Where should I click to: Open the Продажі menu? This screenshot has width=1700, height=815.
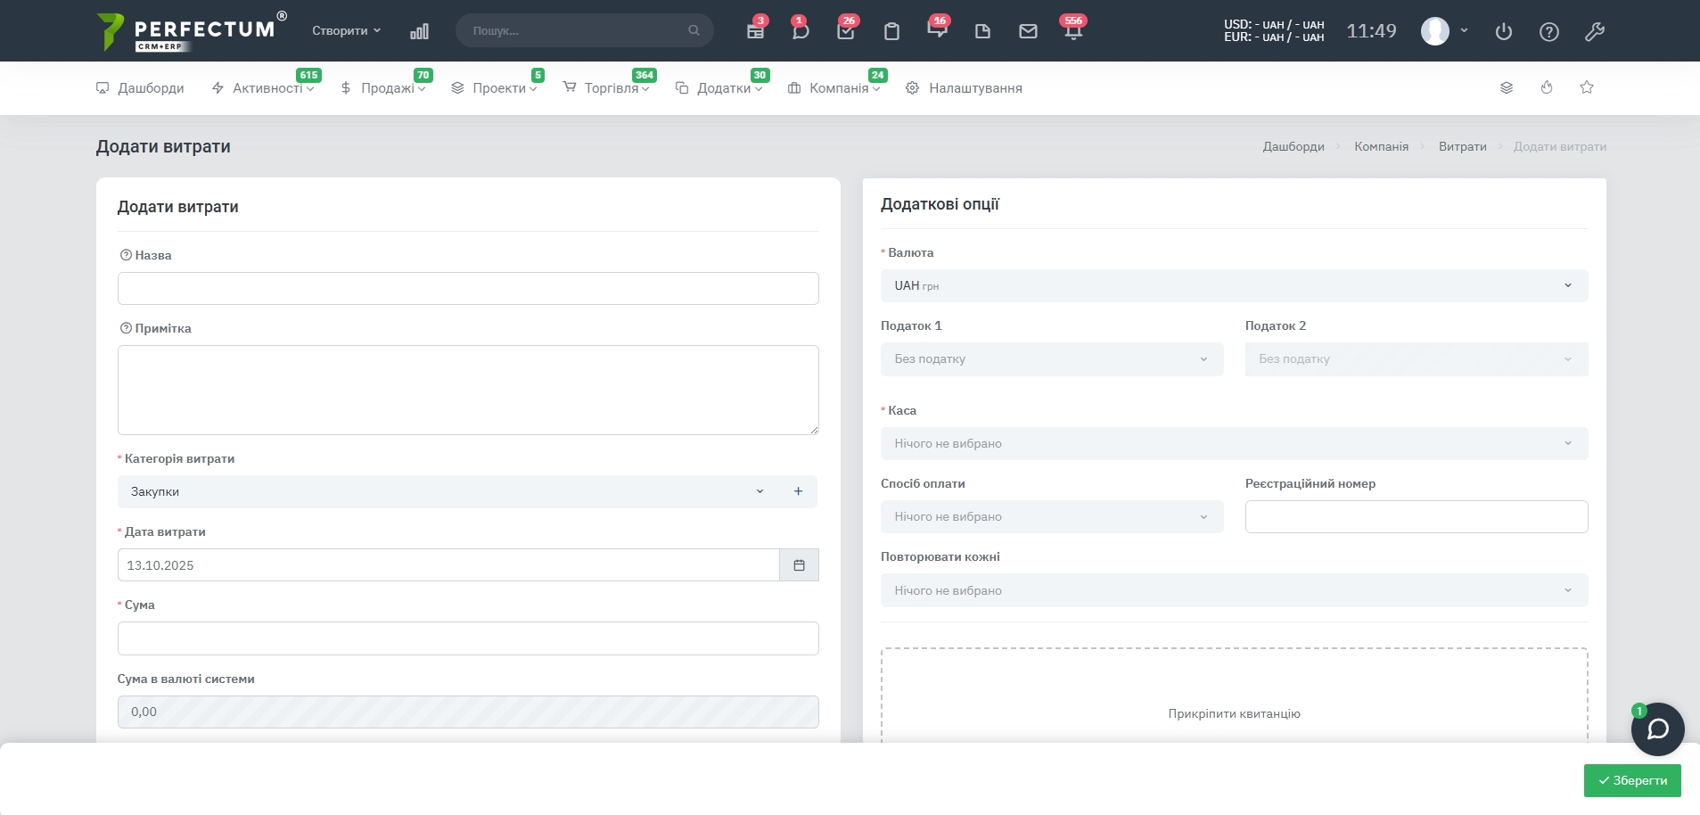point(388,88)
